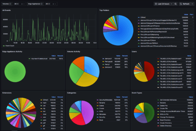
Task: Click the green Edge Appliance Activity pie
Action: pos(15,71)
